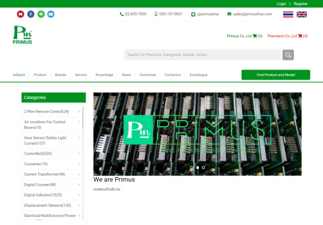Select the first banner slide dot
323x225 pixels.
click(192, 167)
